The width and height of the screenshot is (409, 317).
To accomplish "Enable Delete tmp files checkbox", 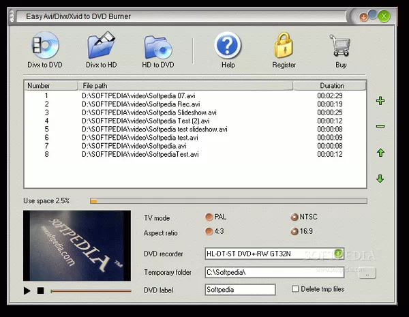I will 295,289.
